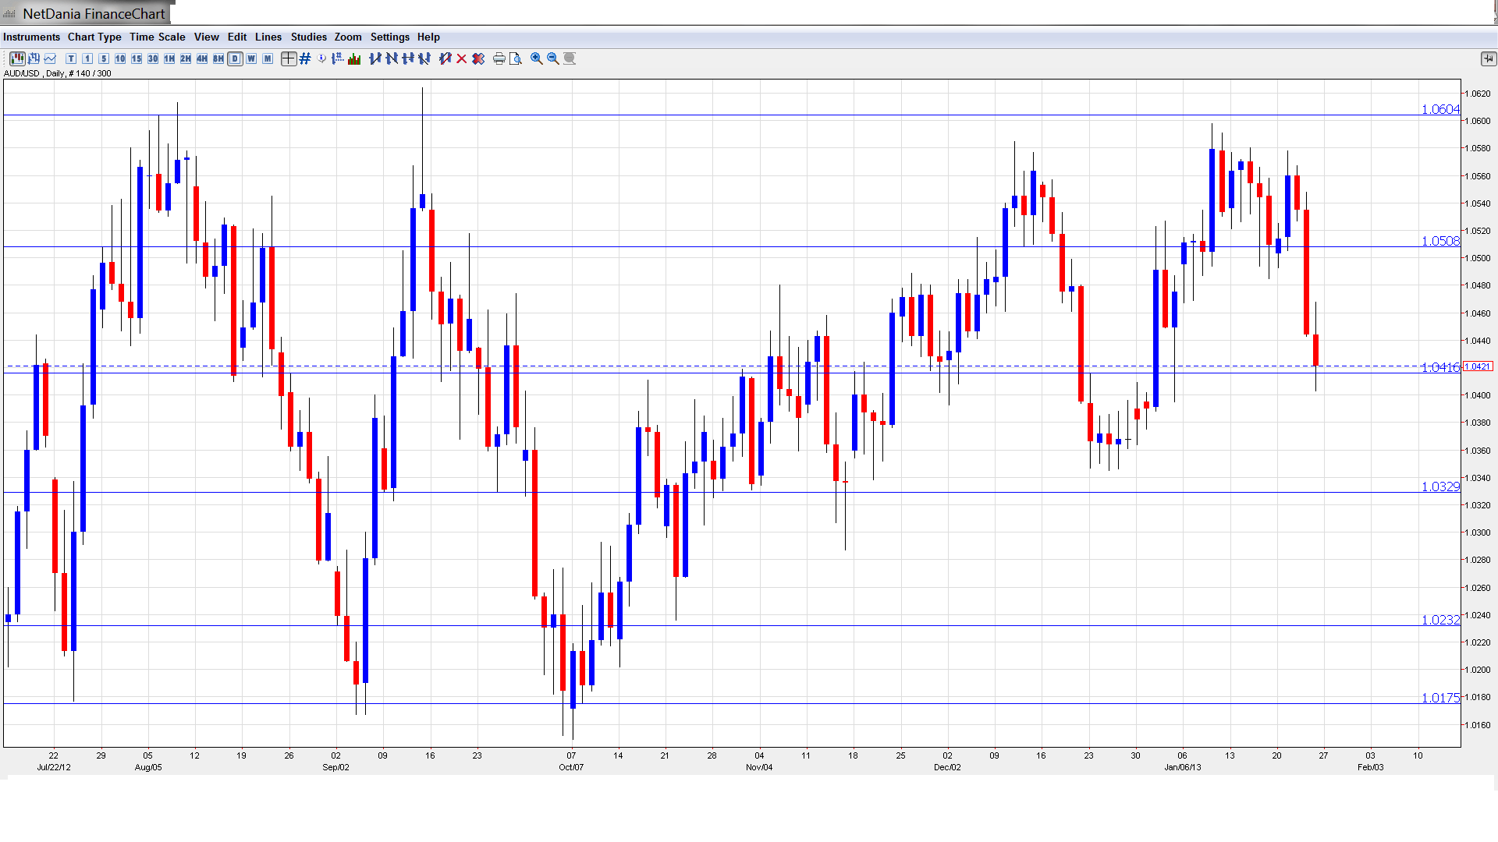Toggle the crosshair cursor tool
The image size is (1498, 842).
click(x=289, y=58)
